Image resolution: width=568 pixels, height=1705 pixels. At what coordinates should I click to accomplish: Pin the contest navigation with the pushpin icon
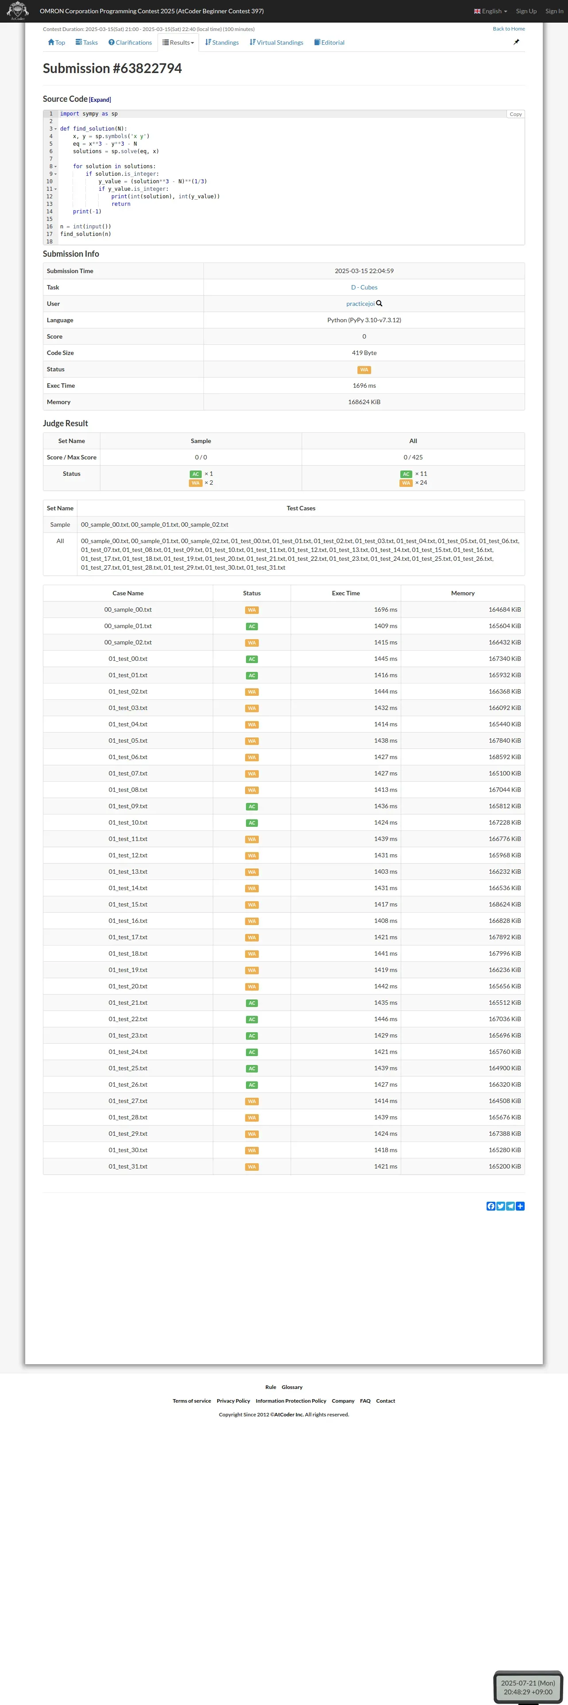pyautogui.click(x=516, y=42)
